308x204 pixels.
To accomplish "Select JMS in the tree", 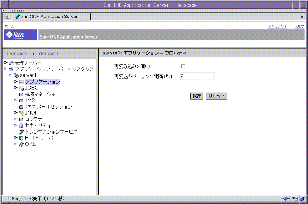I will coord(30,100).
